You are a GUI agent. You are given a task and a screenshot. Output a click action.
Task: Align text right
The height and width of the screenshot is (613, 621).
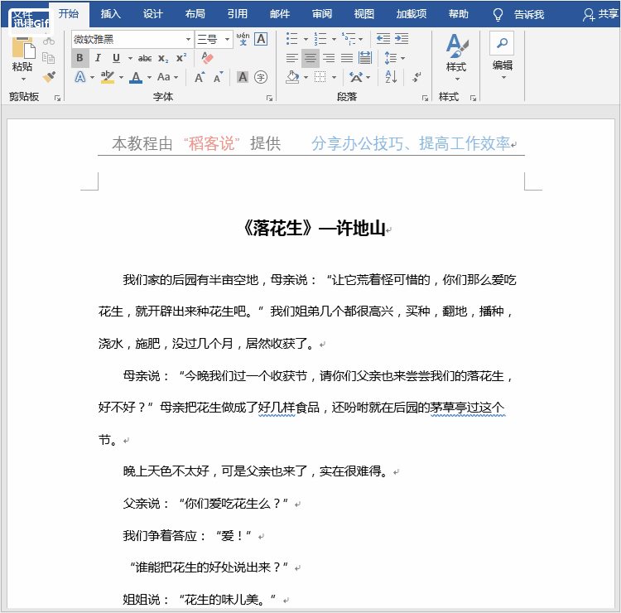(x=329, y=58)
